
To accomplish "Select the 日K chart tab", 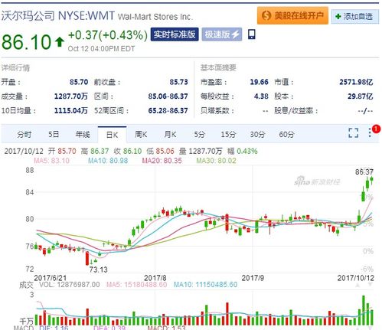I will [112, 135].
